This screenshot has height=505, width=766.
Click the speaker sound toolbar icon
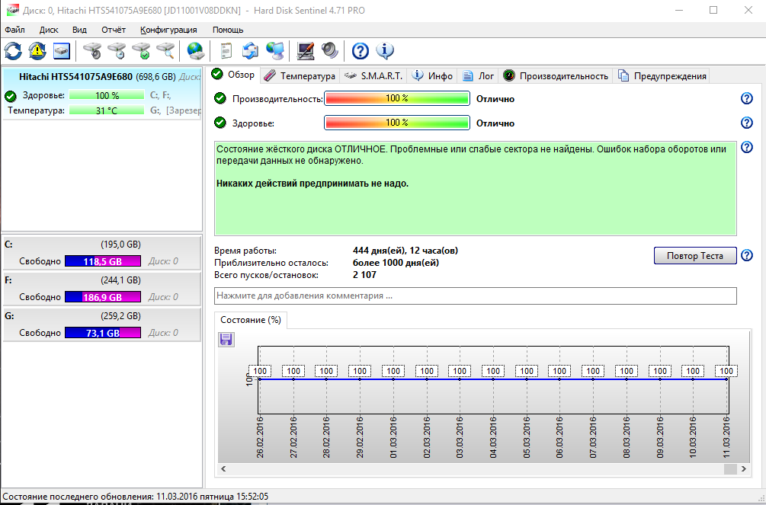pyautogui.click(x=330, y=50)
